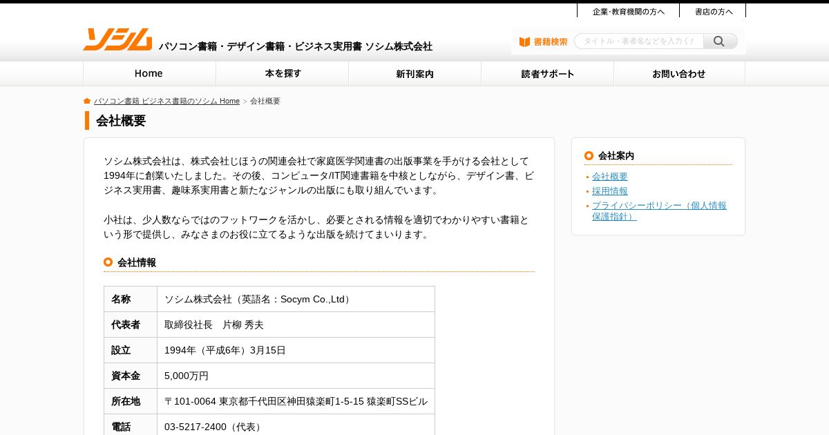Open the 新刊案内 navigation tab
Screen dimensions: 829x435
coord(415,74)
